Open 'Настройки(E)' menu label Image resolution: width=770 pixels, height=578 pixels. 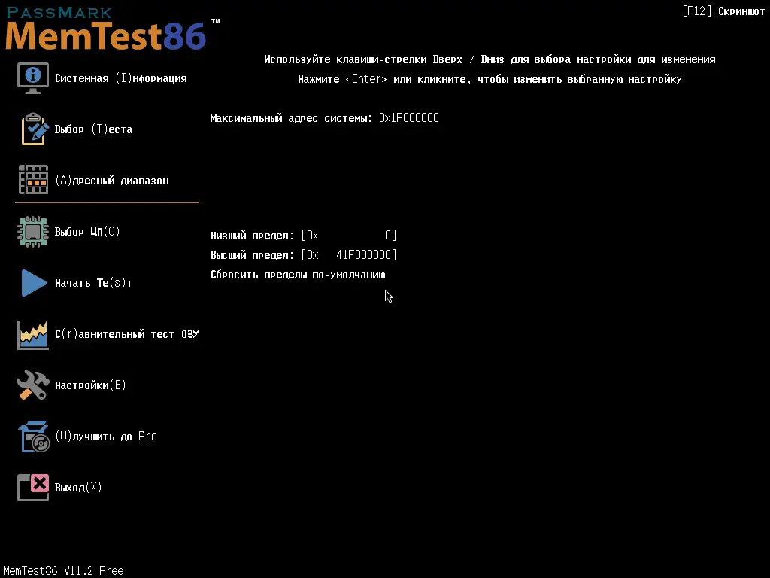[90, 385]
